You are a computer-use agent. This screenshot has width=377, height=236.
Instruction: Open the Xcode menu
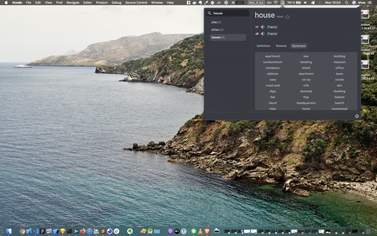[x=17, y=3]
